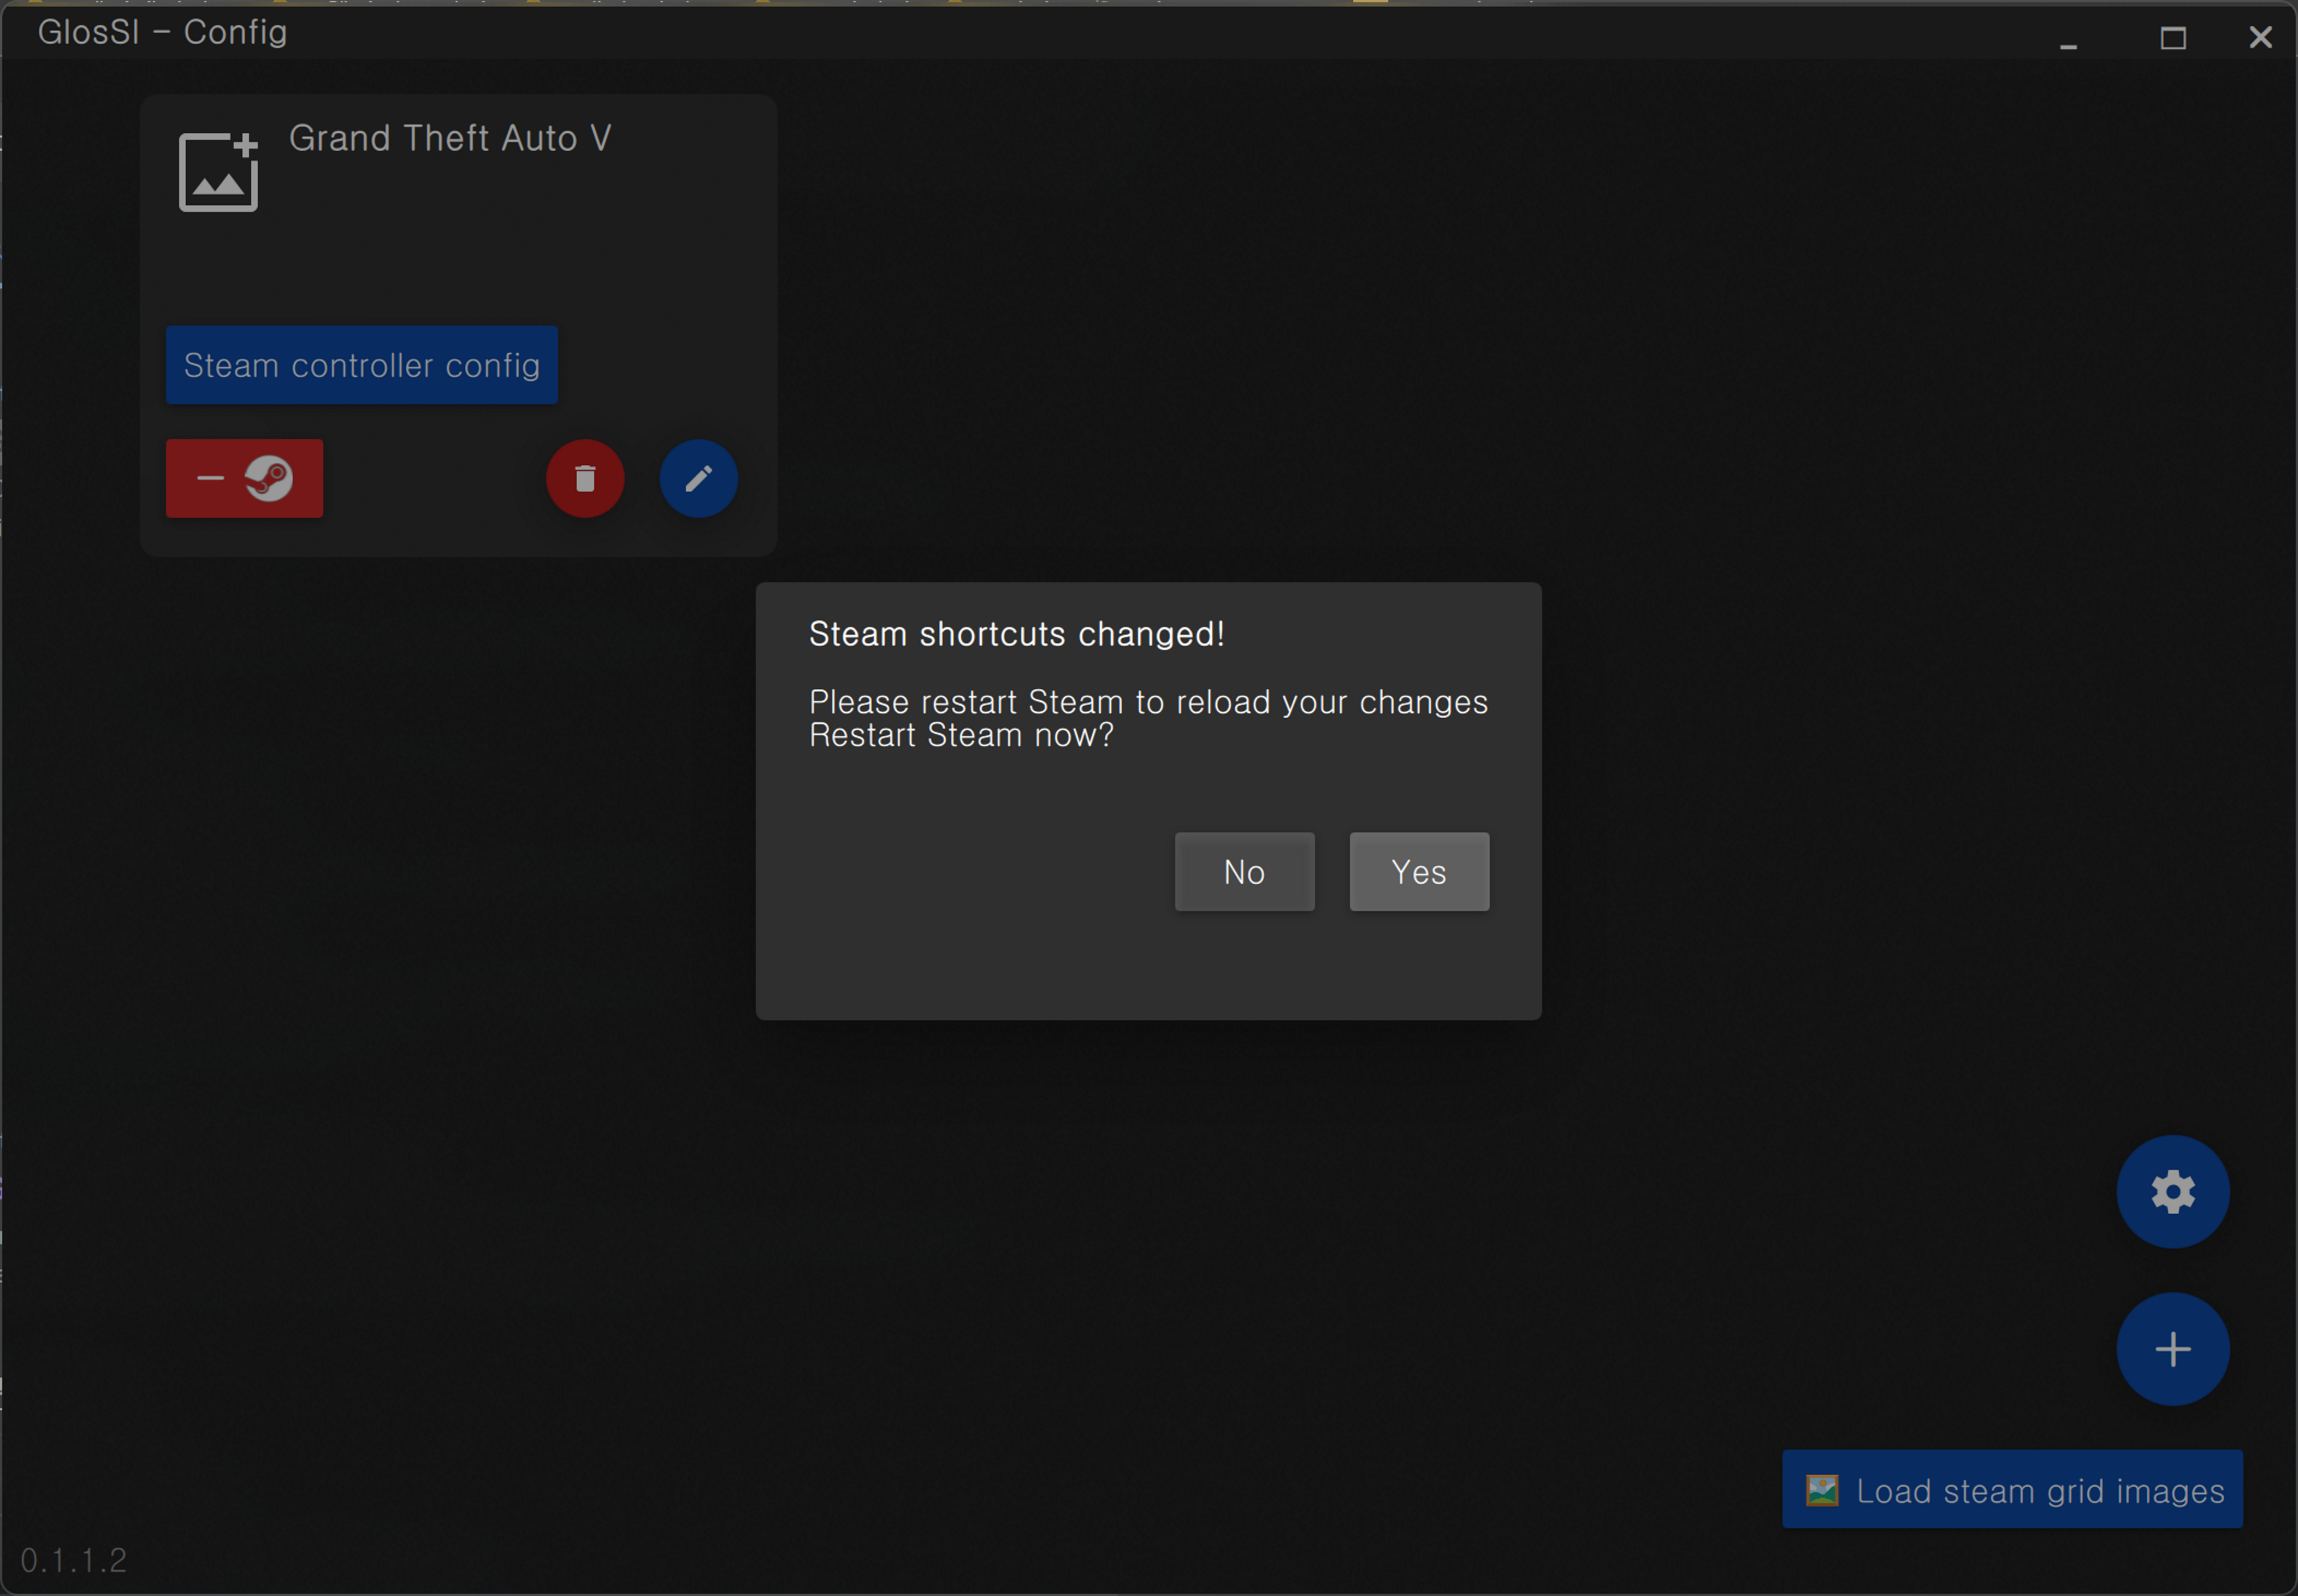Screen dimensions: 2298x1596
Task: Decline the Steam restart by pressing No
Action: click(1243, 872)
